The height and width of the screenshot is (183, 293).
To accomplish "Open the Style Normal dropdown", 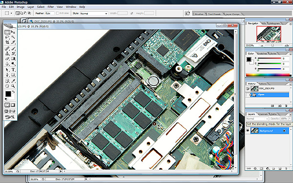I will (x=94, y=14).
